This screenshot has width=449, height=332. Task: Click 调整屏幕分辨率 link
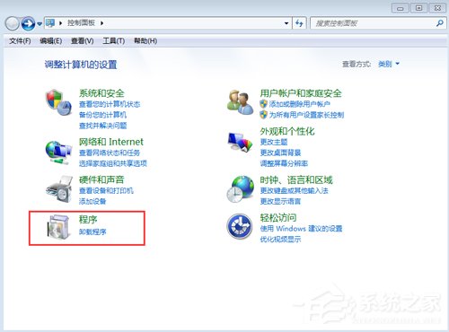(x=284, y=163)
